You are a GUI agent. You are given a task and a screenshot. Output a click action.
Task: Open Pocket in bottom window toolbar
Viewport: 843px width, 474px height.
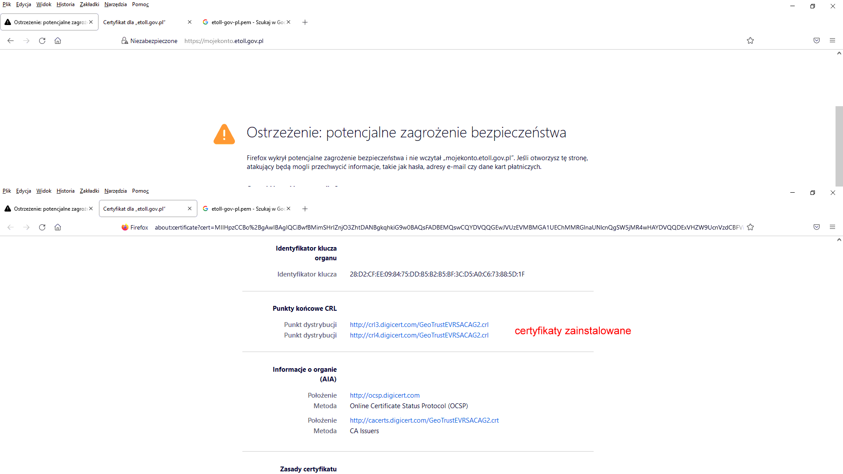tap(817, 227)
